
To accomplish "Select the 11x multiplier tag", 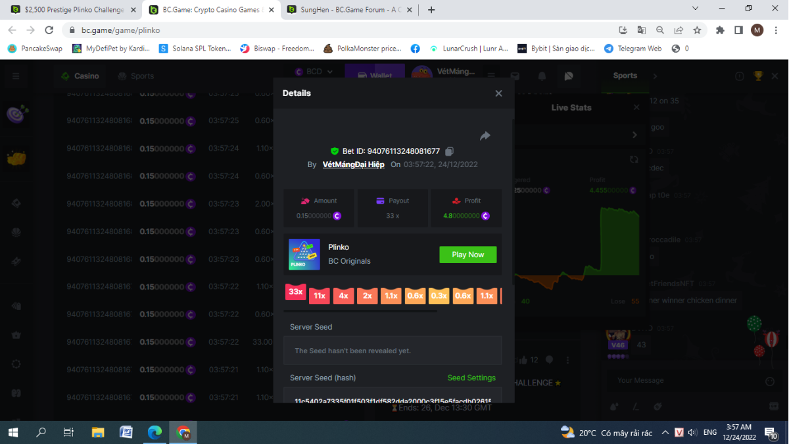I will pos(320,296).
